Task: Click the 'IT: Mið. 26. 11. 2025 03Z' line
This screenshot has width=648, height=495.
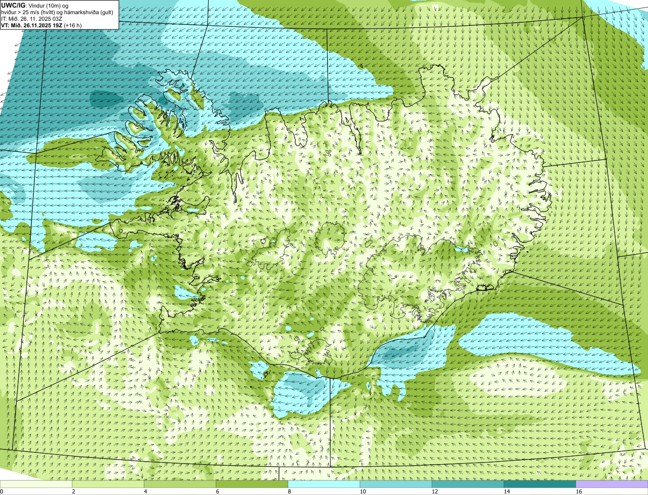Action: pos(32,19)
